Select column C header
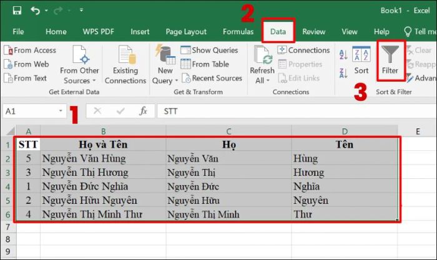 pyautogui.click(x=228, y=131)
